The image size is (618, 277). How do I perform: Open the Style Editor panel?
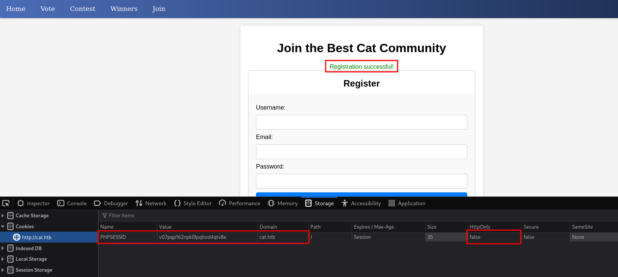pos(193,203)
